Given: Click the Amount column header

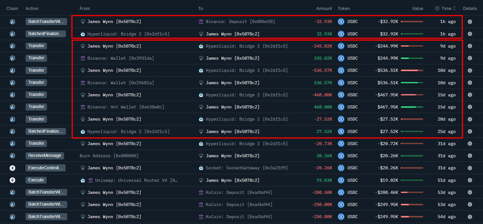Looking at the screenshot, I should [x=324, y=8].
